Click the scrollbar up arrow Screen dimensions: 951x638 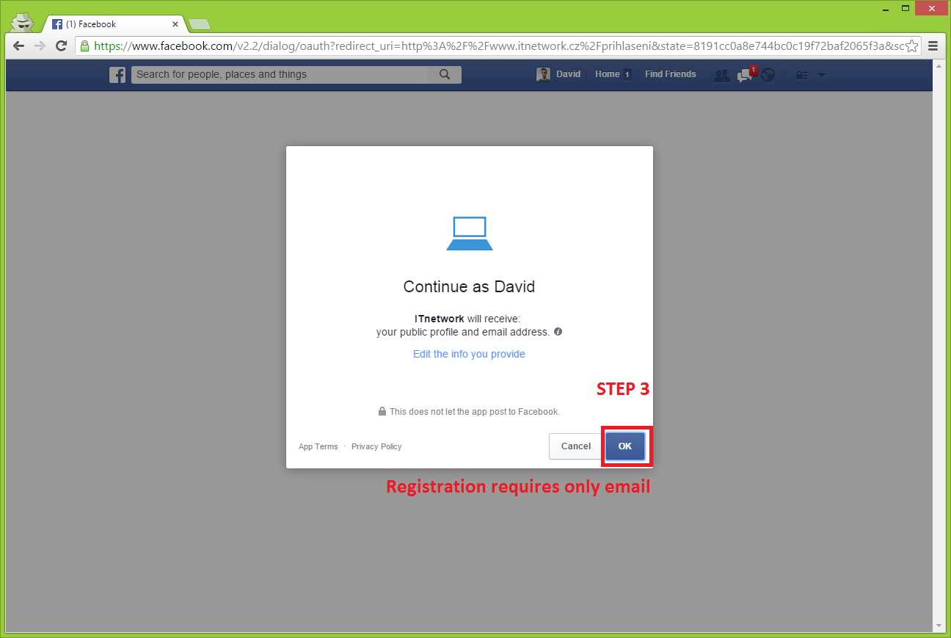click(x=939, y=66)
